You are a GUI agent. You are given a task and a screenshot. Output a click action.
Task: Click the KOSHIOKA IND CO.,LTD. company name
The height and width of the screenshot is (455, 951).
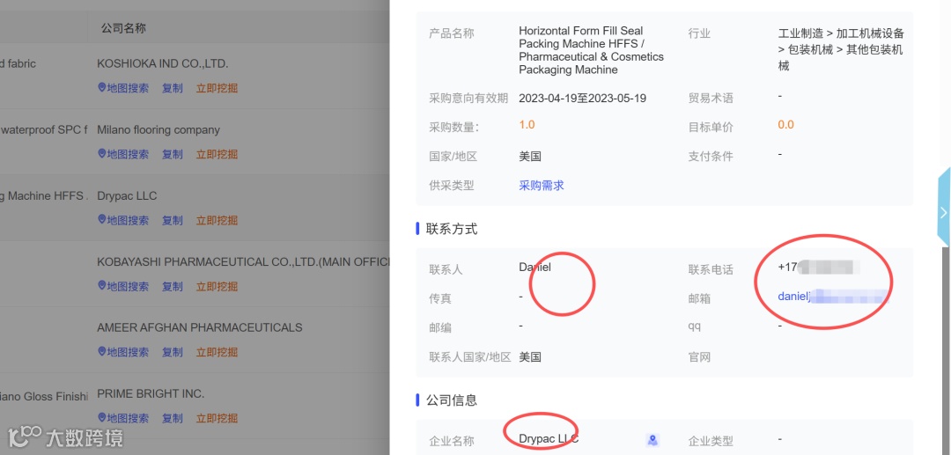(x=163, y=63)
